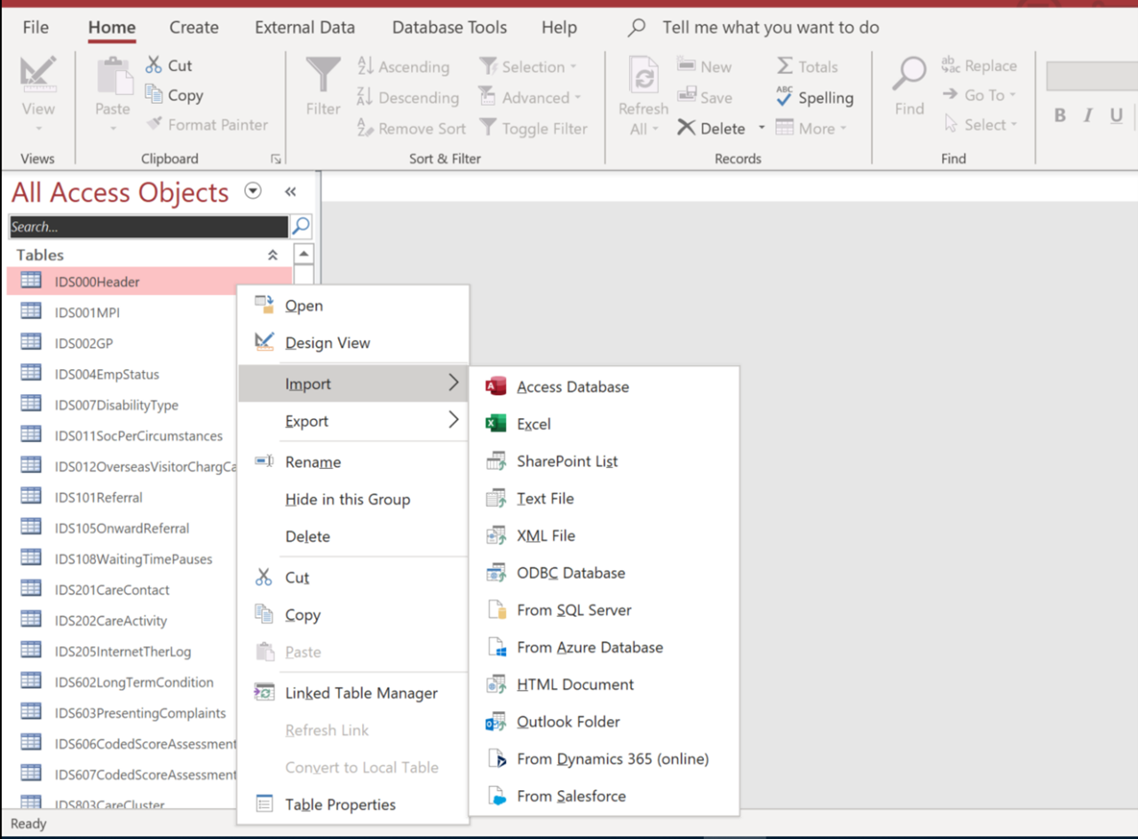Click the navigation pane scroll up arrow
1138x839 pixels.
pos(304,254)
